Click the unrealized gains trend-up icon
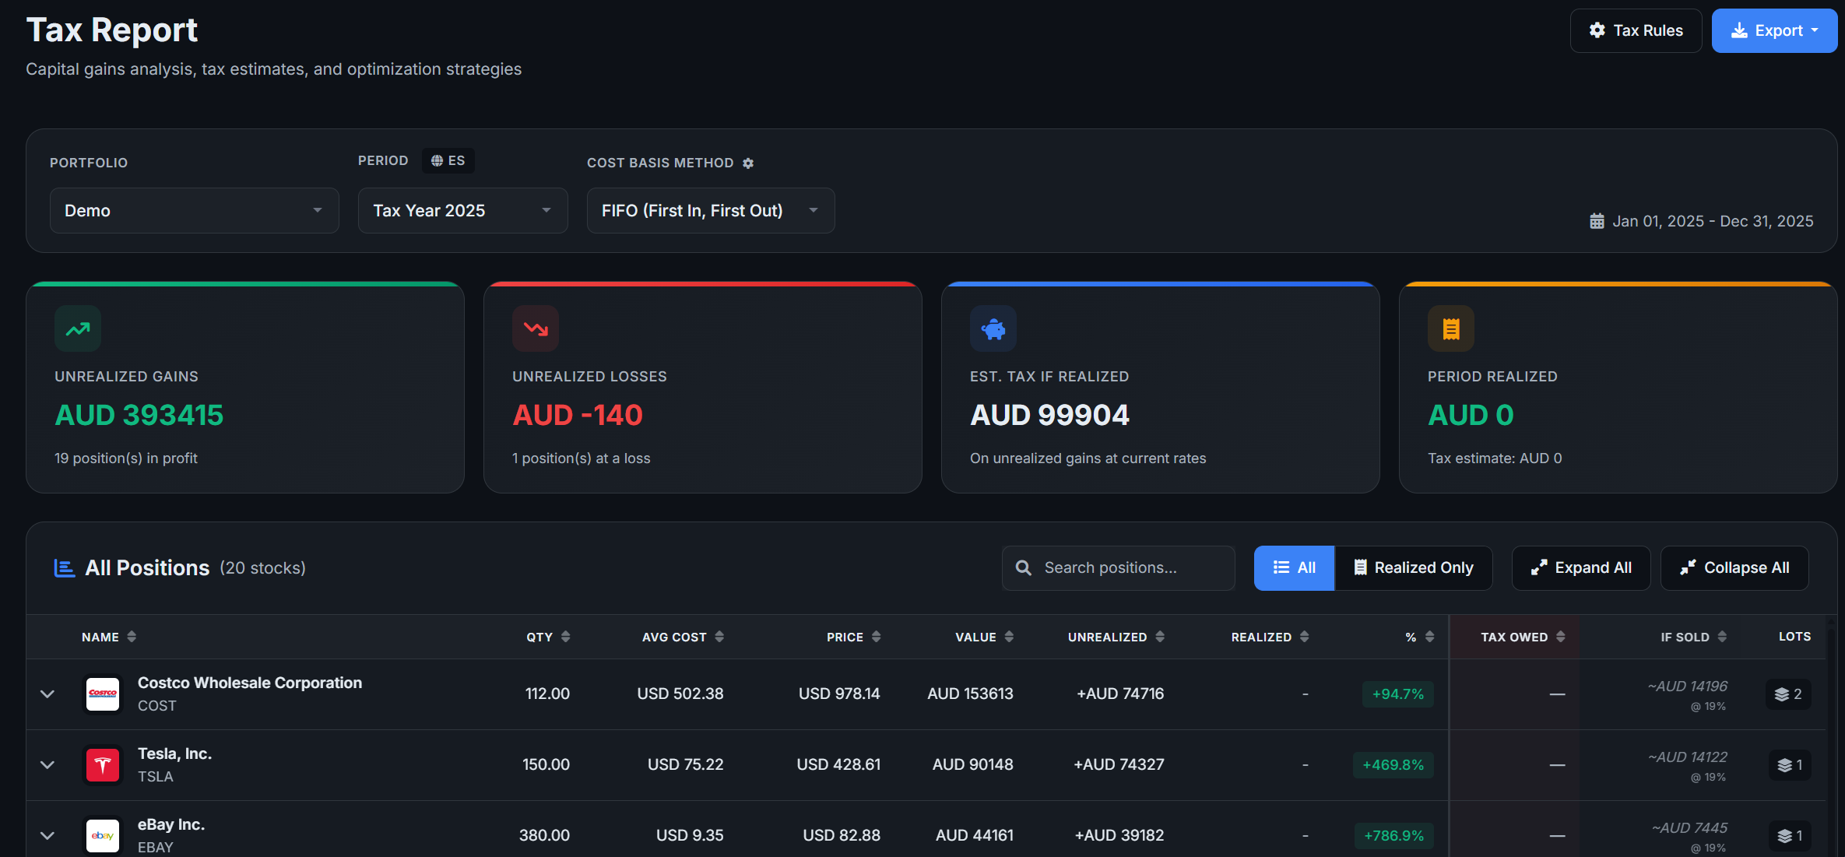 (x=78, y=329)
